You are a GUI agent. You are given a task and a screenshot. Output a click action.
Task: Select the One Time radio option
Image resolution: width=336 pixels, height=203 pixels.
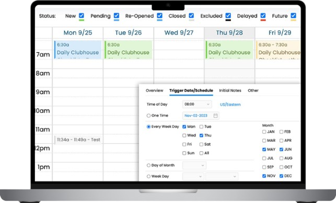click(x=148, y=116)
